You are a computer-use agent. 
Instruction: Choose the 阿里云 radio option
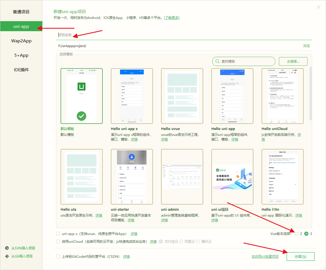pyautogui.click(x=181, y=241)
